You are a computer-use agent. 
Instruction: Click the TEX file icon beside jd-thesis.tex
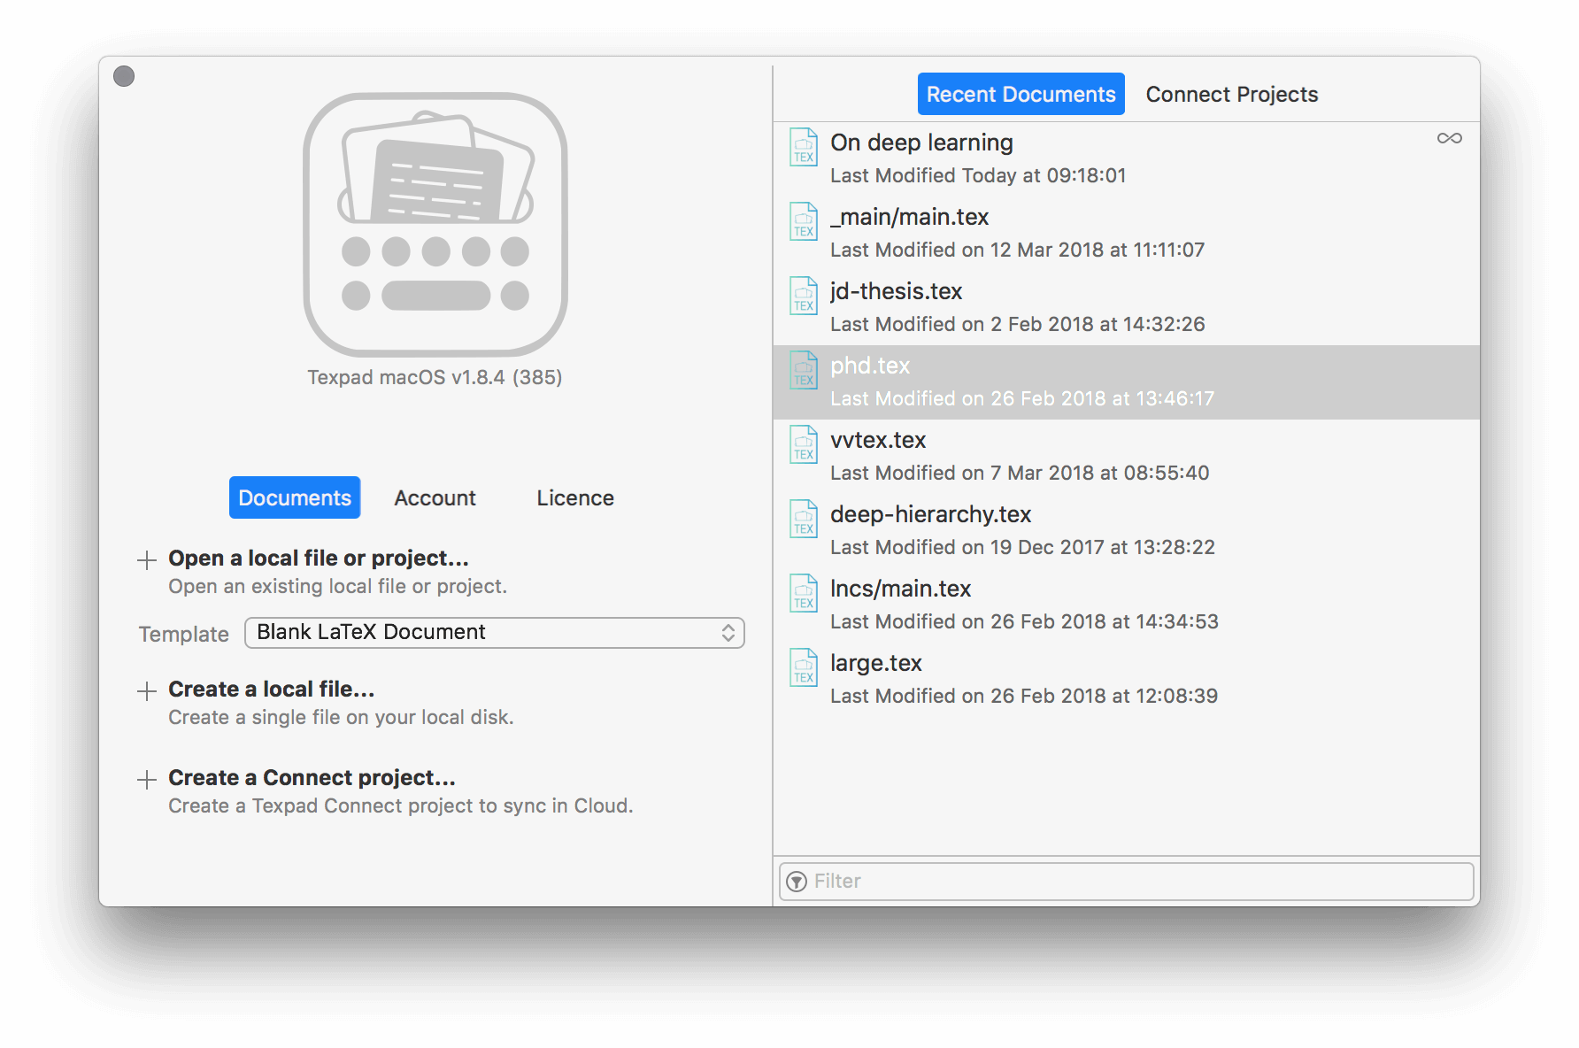pyautogui.click(x=803, y=296)
